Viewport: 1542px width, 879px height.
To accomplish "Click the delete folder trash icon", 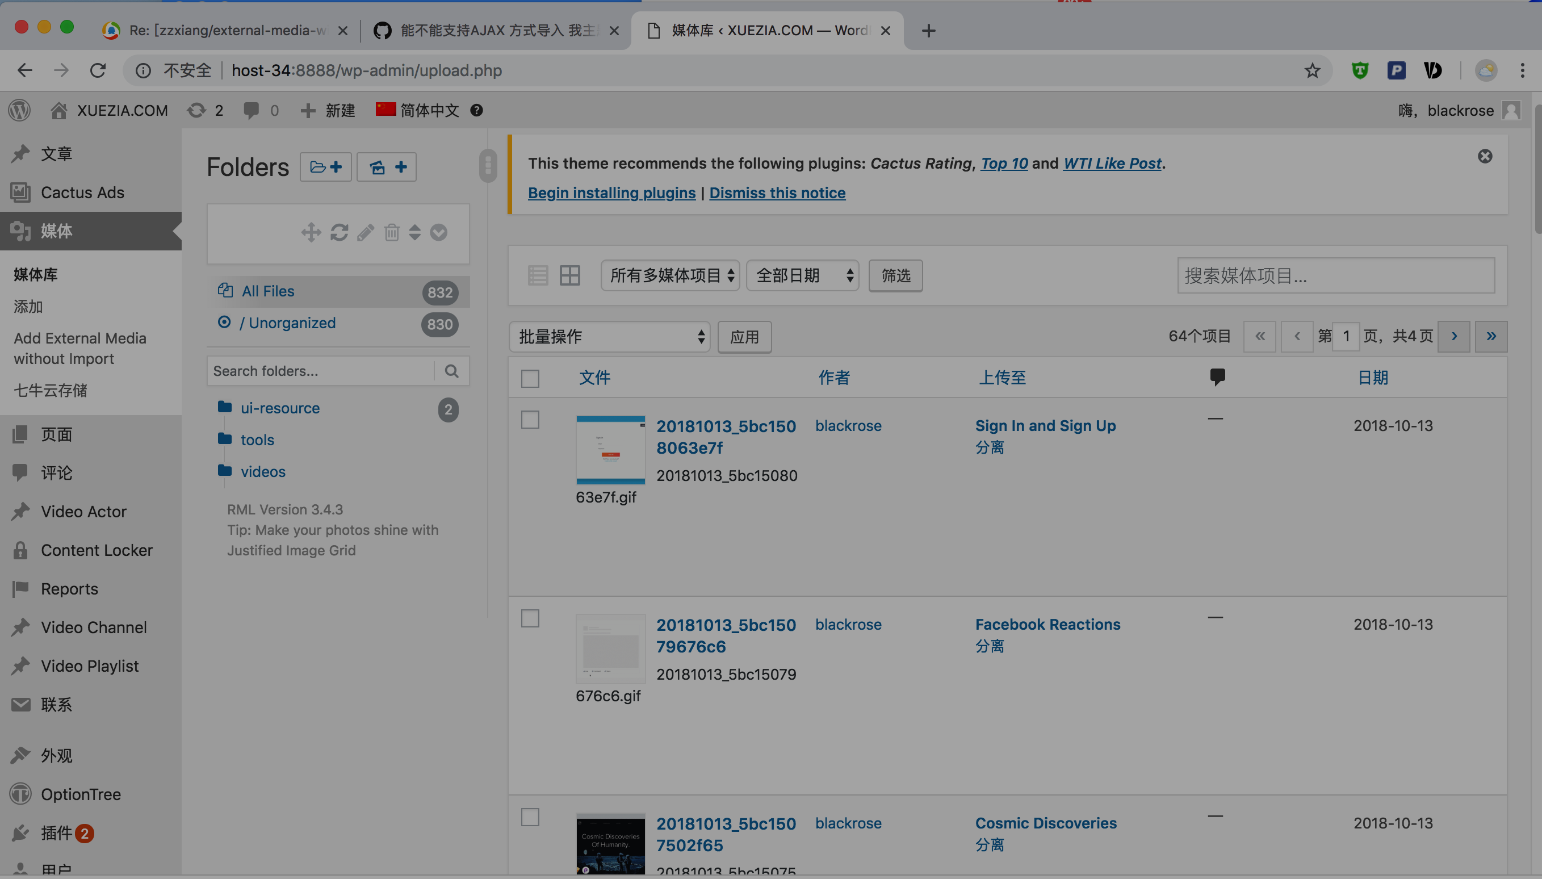I will click(x=392, y=232).
